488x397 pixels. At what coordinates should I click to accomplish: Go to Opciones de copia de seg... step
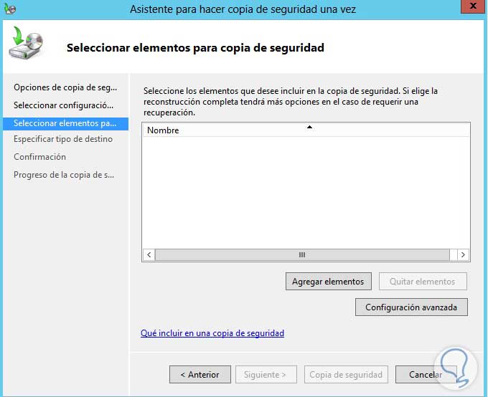pyautogui.click(x=65, y=87)
